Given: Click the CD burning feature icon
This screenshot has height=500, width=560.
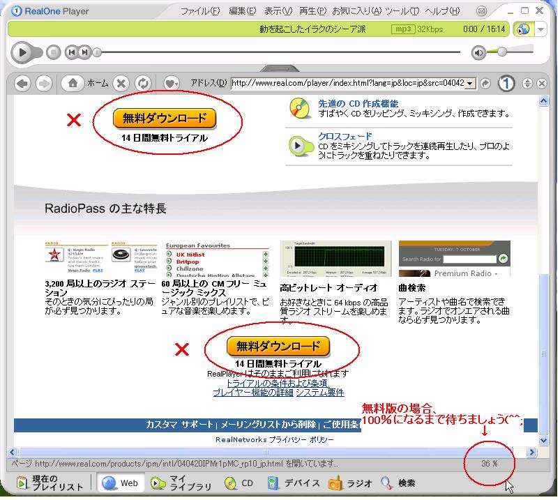Looking at the screenshot, I should pos(300,108).
